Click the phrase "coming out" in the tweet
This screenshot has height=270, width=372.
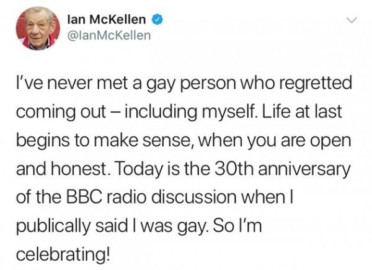61,112
